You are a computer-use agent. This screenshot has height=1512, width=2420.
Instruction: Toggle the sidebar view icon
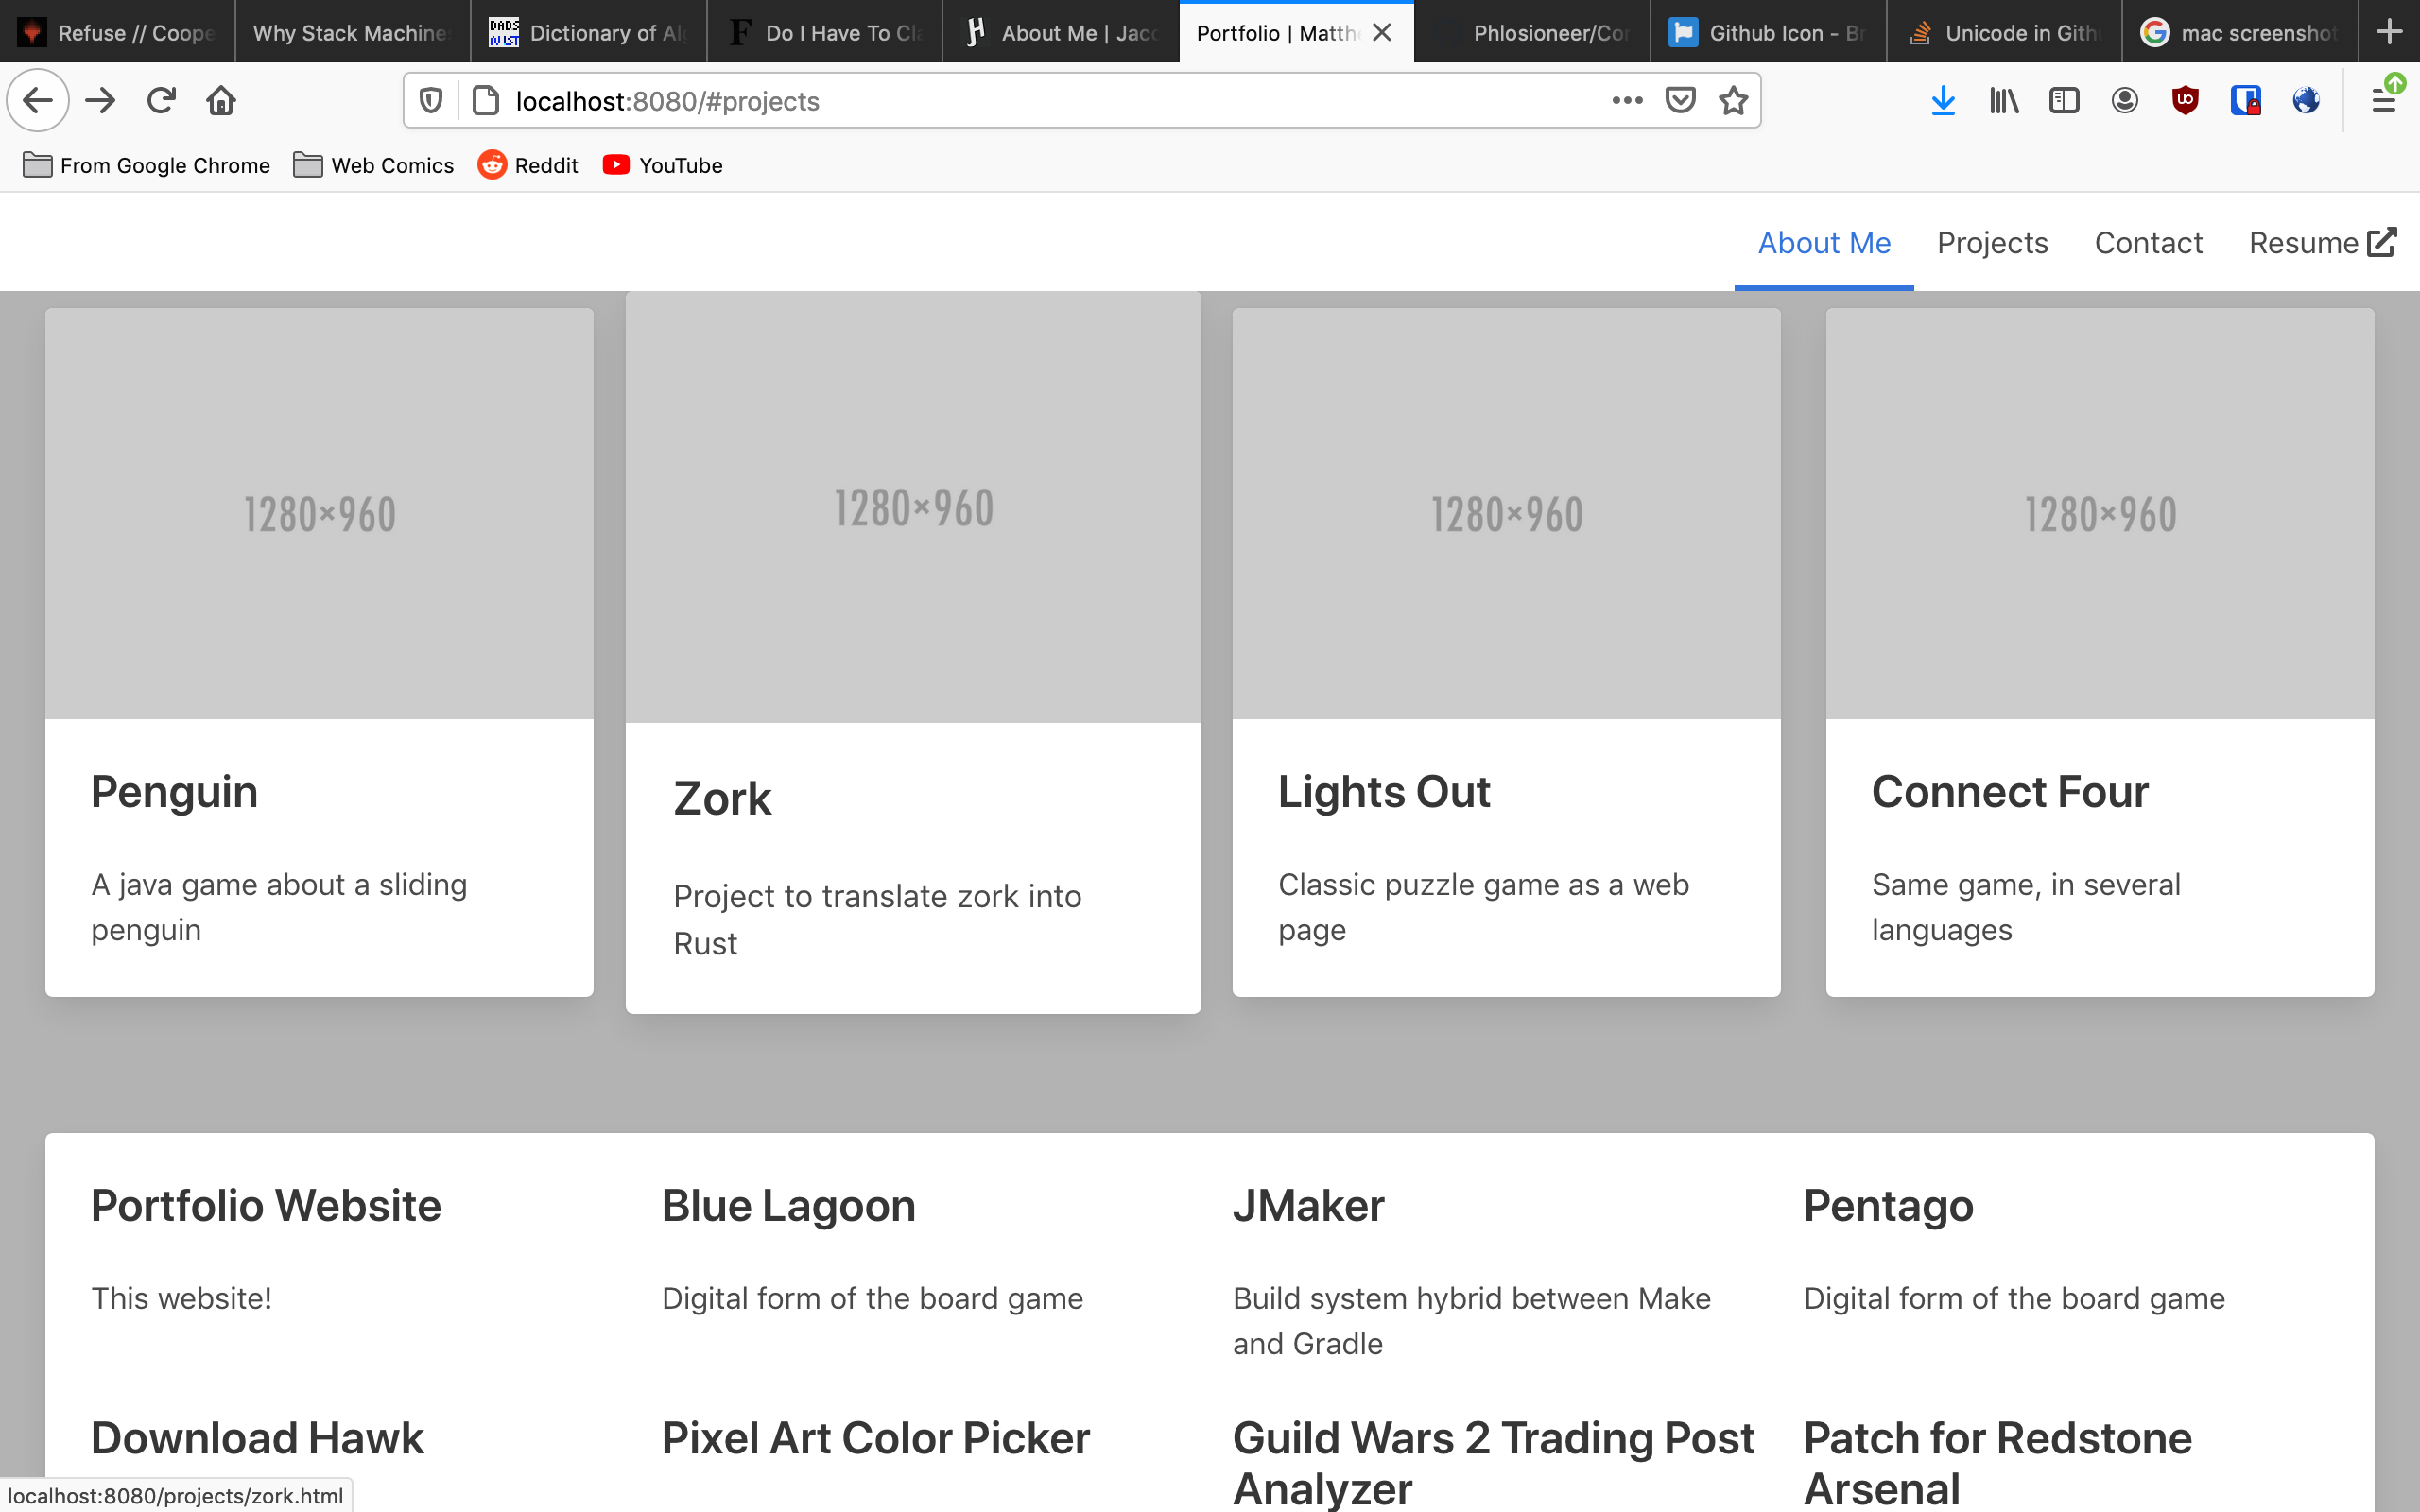click(2064, 100)
